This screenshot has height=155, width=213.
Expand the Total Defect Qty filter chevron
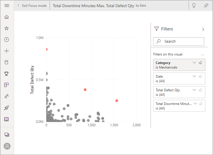coord(194,90)
